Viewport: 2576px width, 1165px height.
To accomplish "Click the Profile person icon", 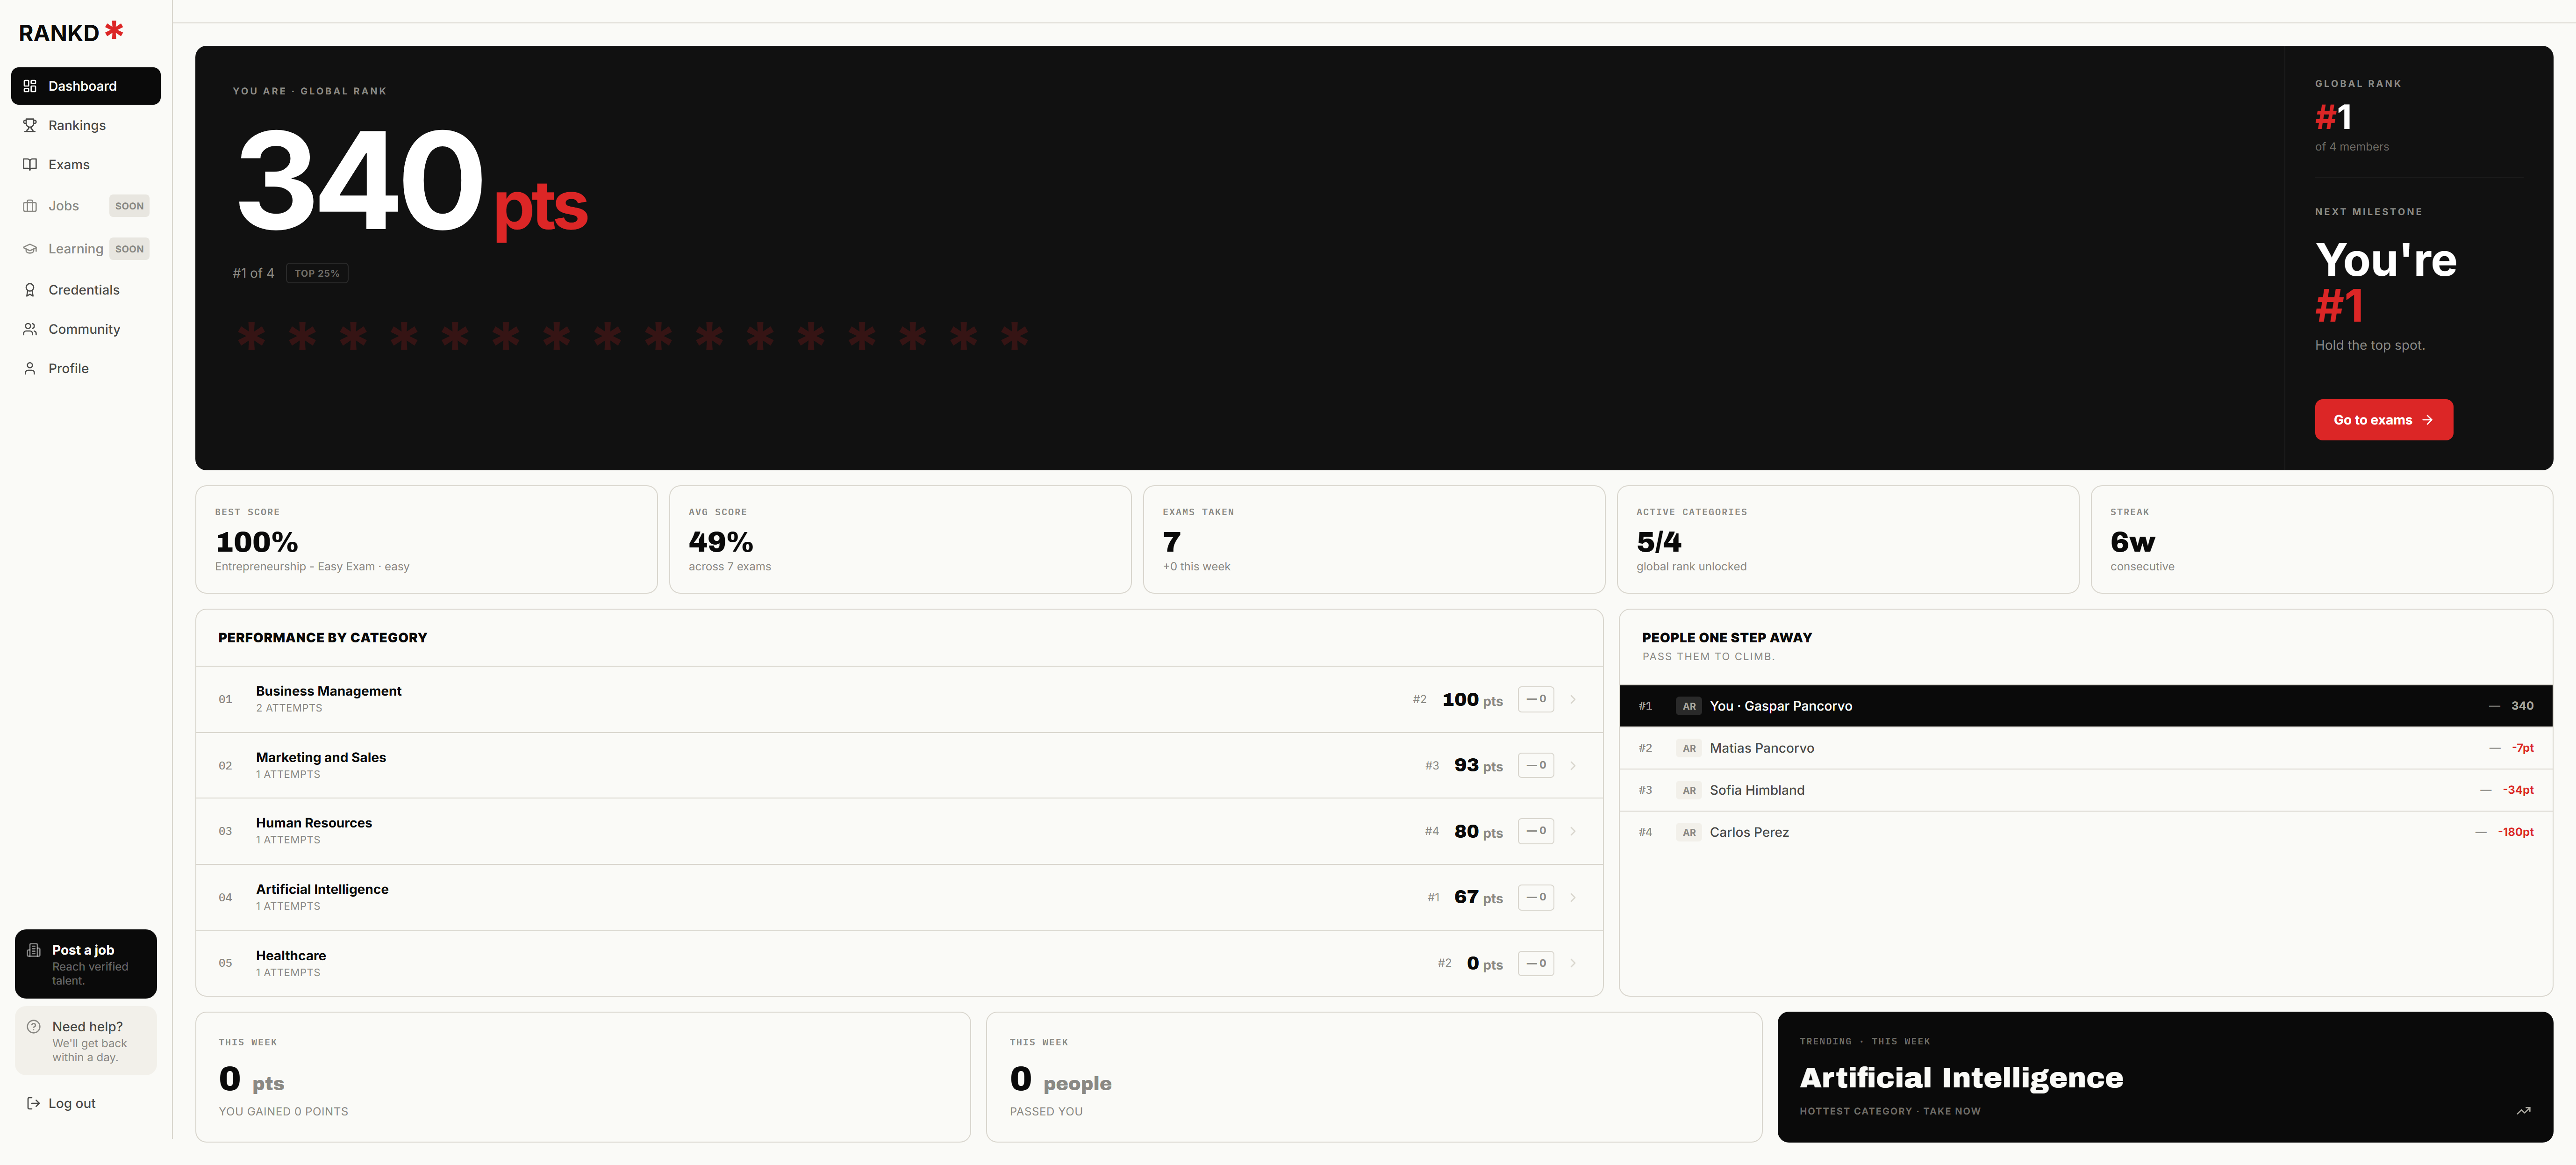I will (x=30, y=368).
